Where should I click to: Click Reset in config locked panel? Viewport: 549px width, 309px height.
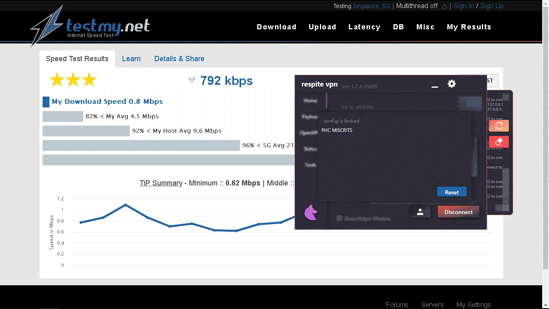click(x=452, y=192)
